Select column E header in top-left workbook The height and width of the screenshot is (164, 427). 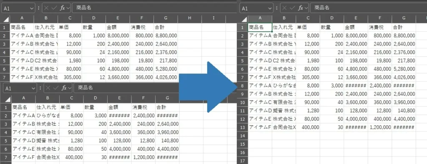pos(118,18)
